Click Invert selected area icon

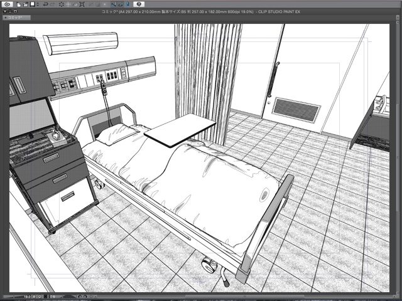[x=98, y=4]
